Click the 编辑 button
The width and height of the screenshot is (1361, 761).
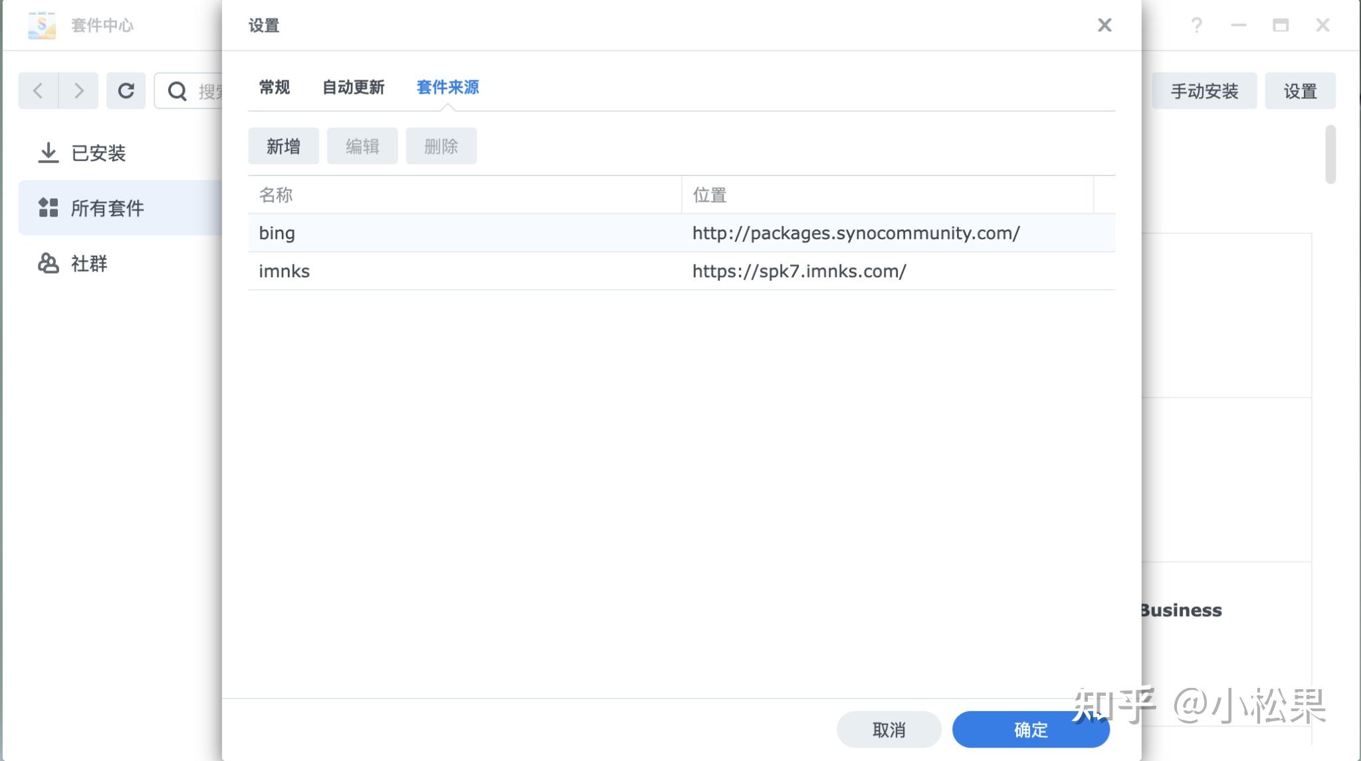362,146
